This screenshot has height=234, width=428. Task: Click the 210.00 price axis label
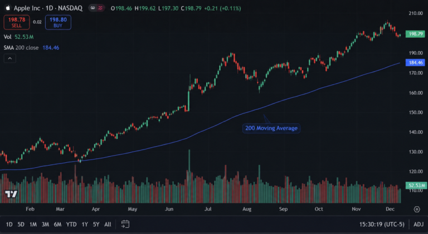416,13
